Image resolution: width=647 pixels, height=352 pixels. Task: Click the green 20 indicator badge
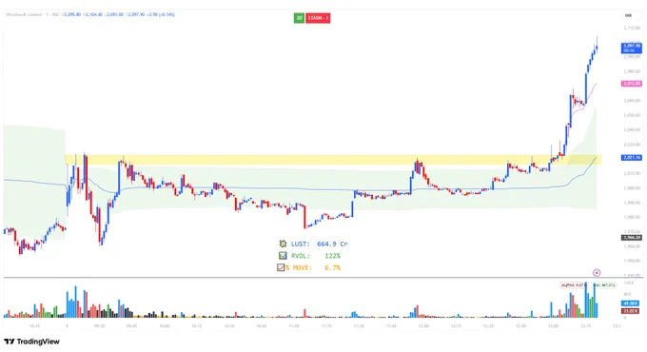pyautogui.click(x=299, y=18)
